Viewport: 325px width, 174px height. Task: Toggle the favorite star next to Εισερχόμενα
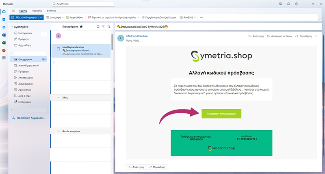(81, 27)
